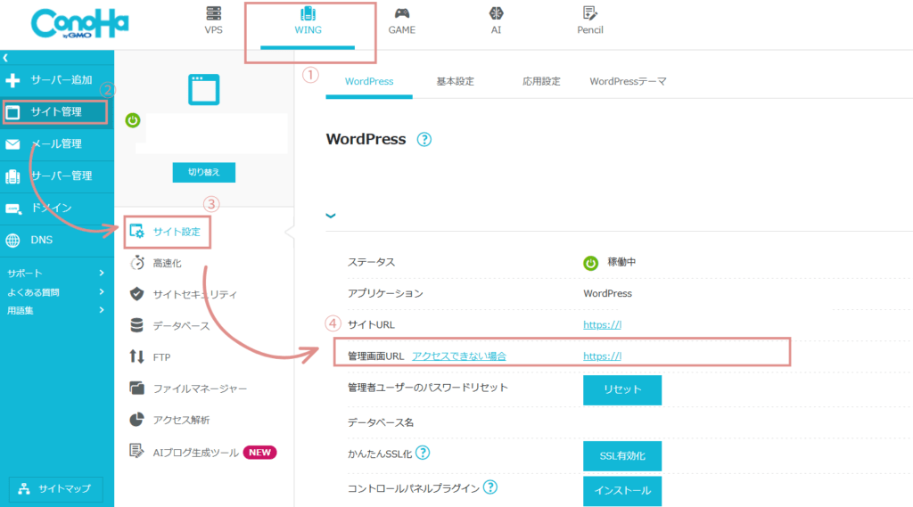Open the Pencil service tab

(x=590, y=21)
